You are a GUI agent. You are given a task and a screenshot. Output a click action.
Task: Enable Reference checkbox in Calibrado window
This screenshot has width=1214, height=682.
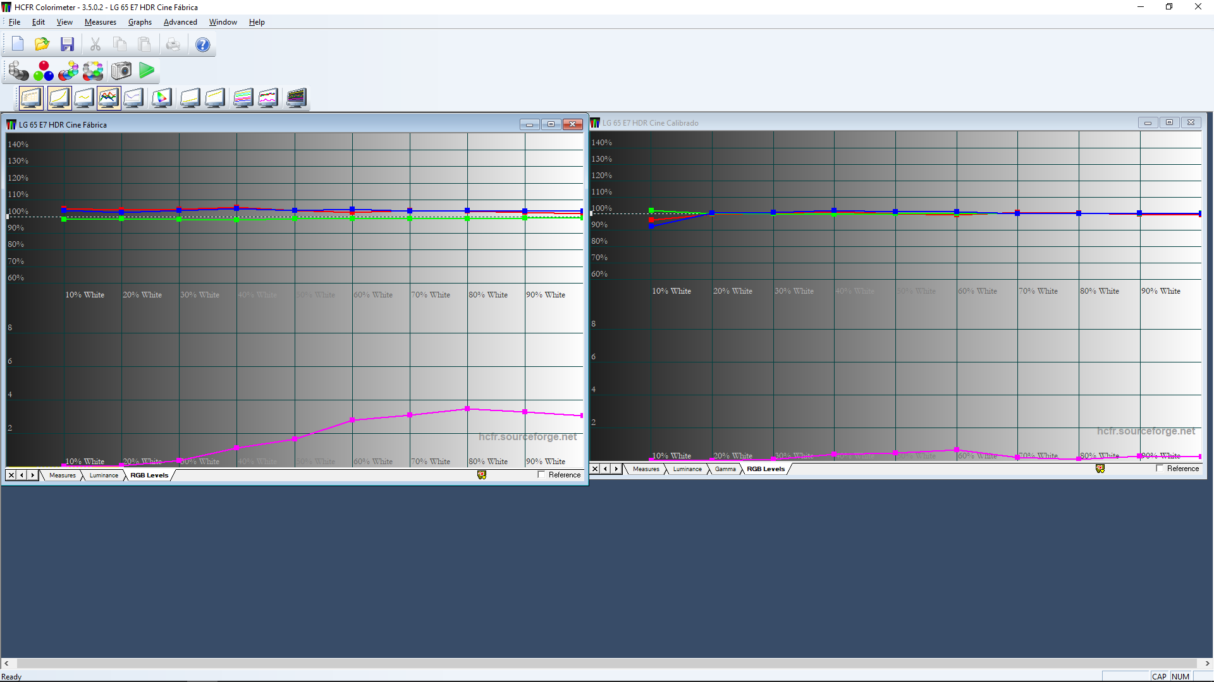coord(1160,469)
